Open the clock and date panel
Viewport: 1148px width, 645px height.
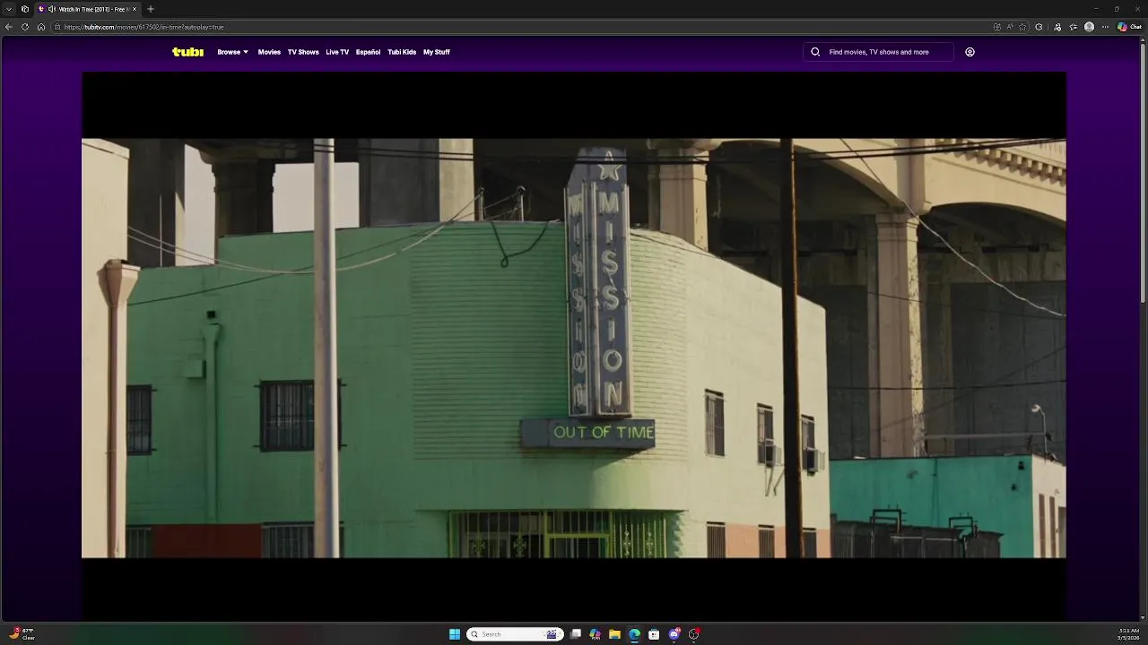[1129, 634]
